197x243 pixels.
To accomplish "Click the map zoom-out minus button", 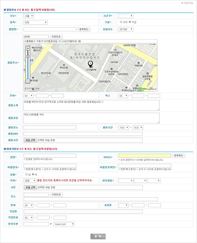I will pos(28,81).
